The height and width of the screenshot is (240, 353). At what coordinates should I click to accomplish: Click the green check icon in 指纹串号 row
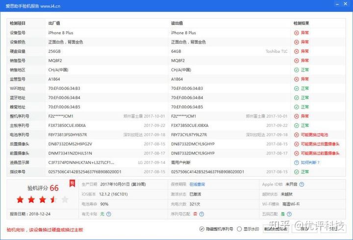tap(296, 172)
